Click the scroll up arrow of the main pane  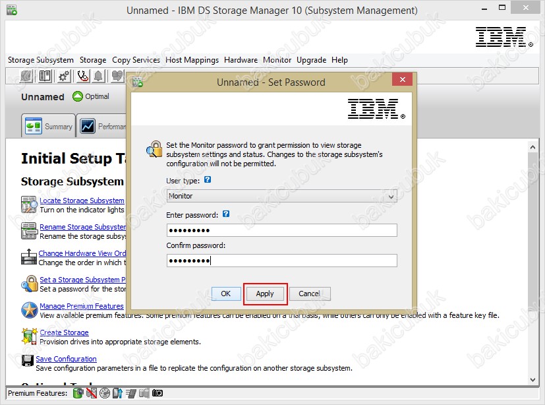[533, 147]
